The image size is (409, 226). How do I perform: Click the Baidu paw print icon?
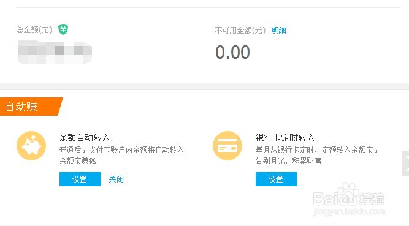348,193
